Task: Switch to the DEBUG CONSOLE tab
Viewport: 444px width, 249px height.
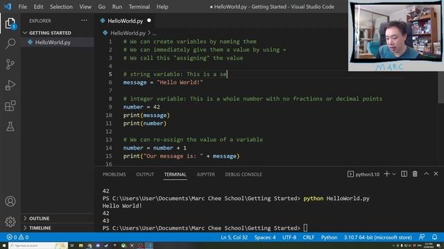Action: pyautogui.click(x=244, y=174)
